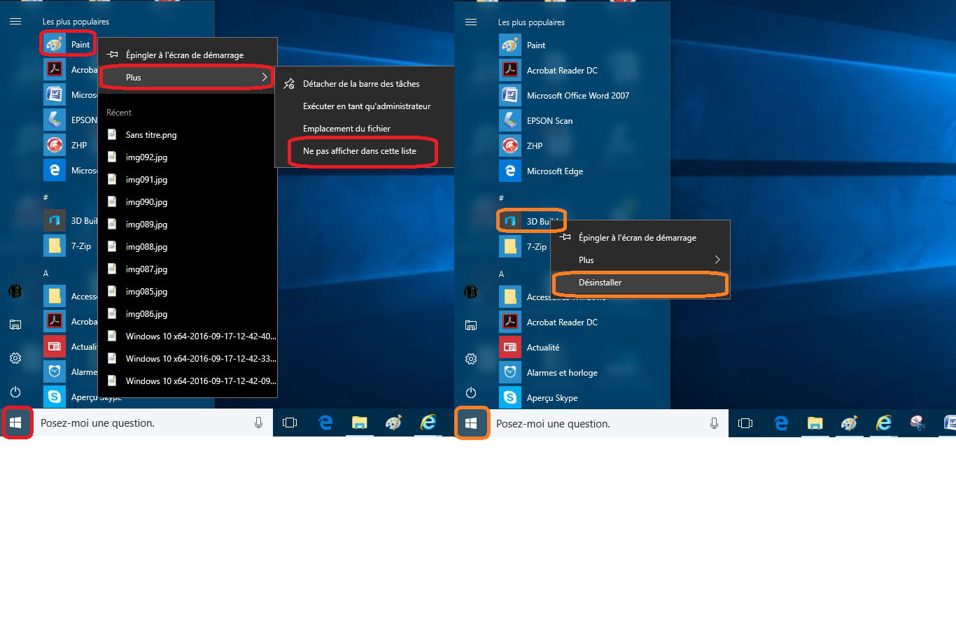Expand Plus submenu in Paint context menu
This screenshot has width=956, height=624.
[x=187, y=77]
